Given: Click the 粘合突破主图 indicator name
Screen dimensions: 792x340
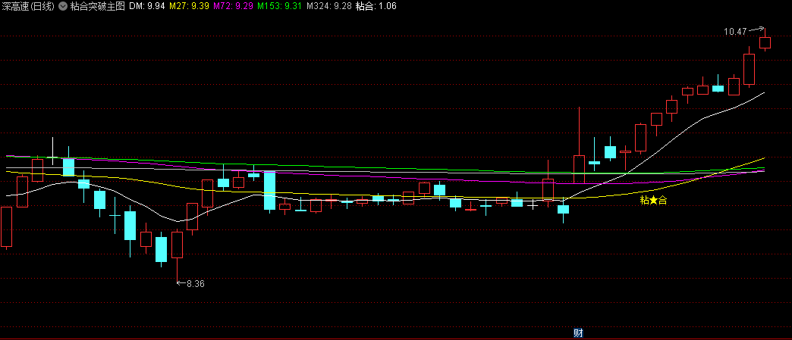Looking at the screenshot, I should click(x=98, y=6).
